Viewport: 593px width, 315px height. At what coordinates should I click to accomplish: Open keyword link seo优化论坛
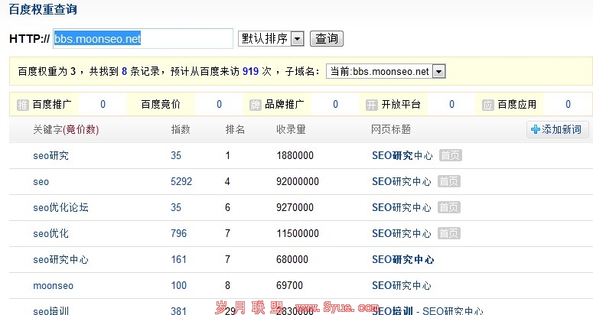61,207
